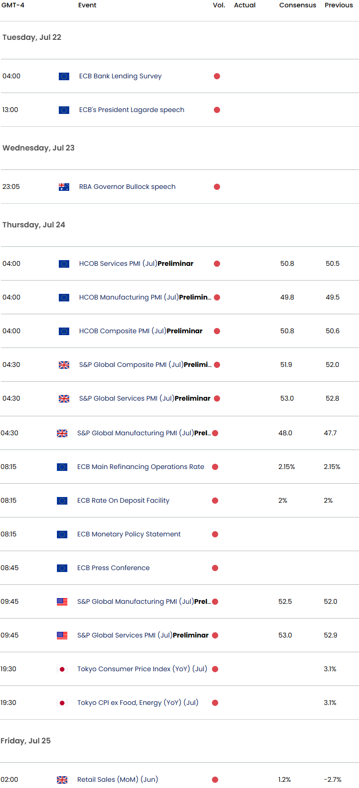Open ECB Main Refinancing Operations Rate event
This screenshot has width=359, height=788.
click(x=140, y=467)
